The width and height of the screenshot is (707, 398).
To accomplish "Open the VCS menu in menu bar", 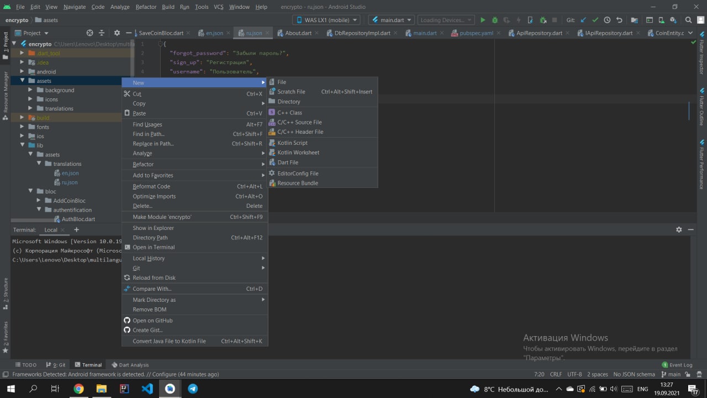I will click(218, 7).
